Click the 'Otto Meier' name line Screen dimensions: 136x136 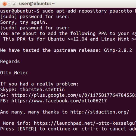pos(14,73)
